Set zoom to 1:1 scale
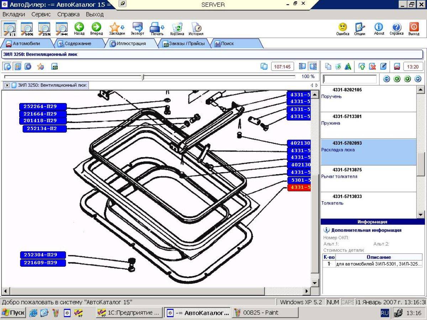The height and width of the screenshot is (320, 427). tap(10, 29)
